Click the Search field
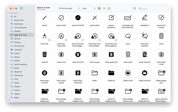Image resolution: width=178 pixels, height=112 pixels. [153, 9]
